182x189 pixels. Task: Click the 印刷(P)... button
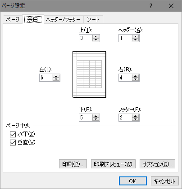tap(73, 164)
